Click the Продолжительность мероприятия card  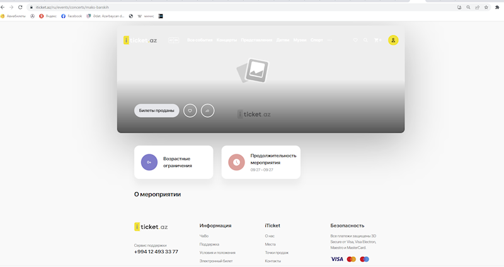[261, 162]
